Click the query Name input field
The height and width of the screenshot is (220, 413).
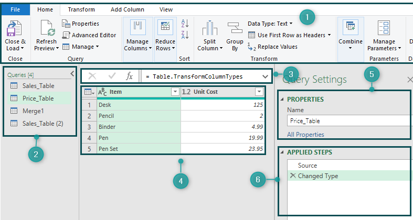point(349,121)
